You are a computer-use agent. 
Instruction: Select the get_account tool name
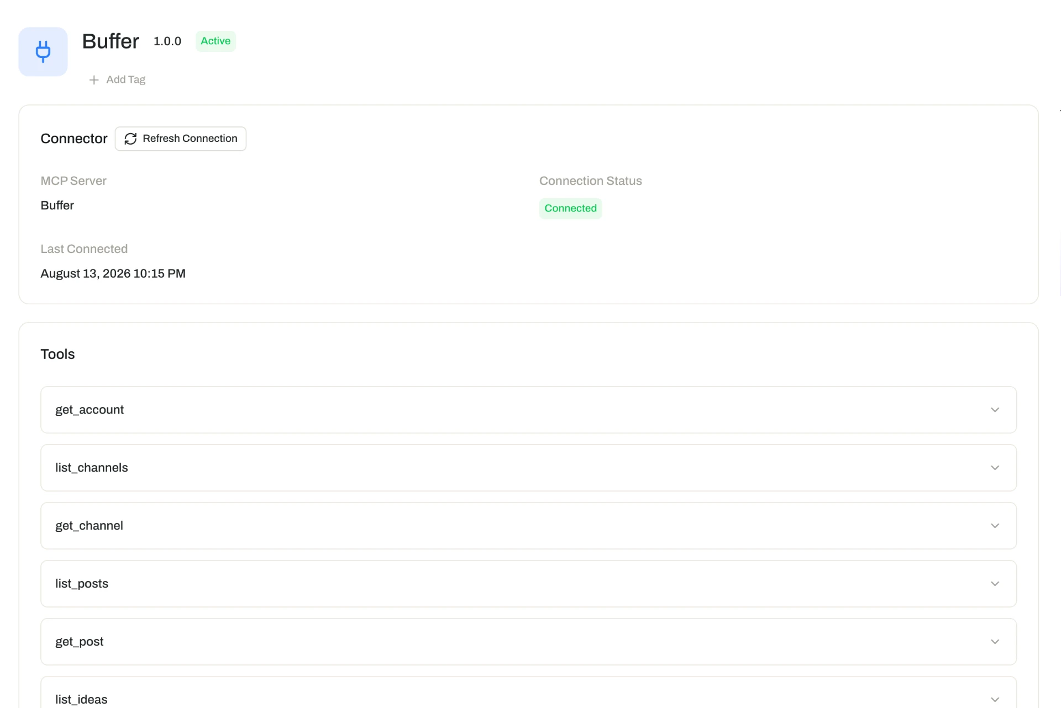[90, 410]
